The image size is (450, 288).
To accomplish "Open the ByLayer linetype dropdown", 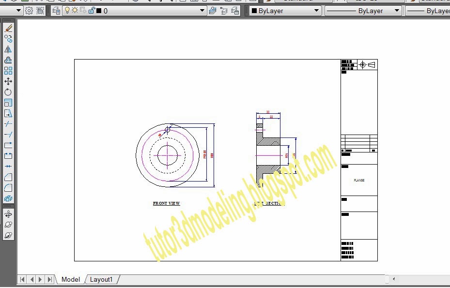I will pos(397,11).
